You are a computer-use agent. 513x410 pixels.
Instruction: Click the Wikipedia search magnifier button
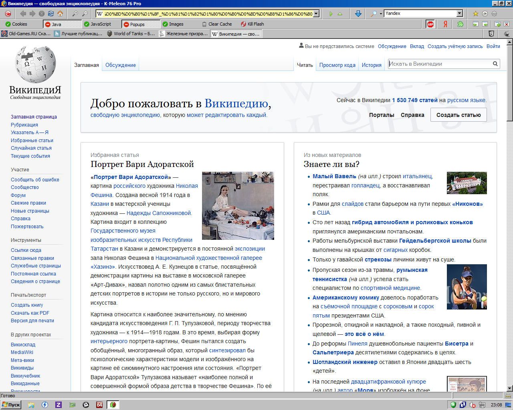pyautogui.click(x=495, y=64)
